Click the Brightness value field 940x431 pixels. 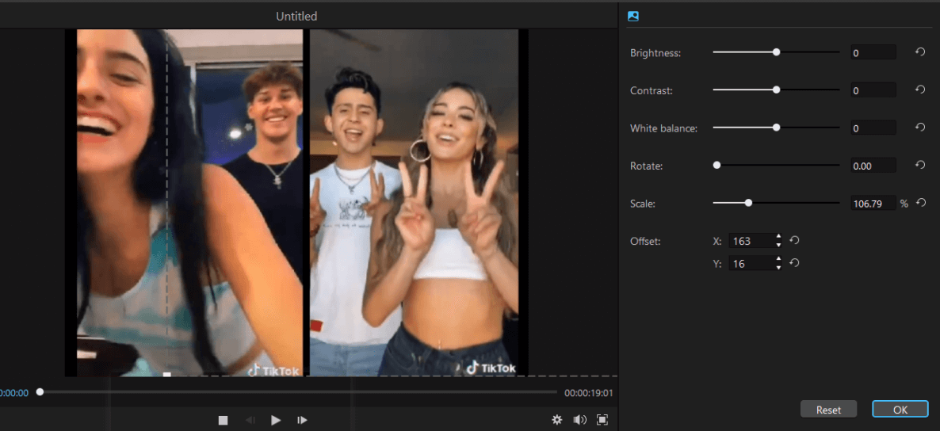(x=873, y=53)
